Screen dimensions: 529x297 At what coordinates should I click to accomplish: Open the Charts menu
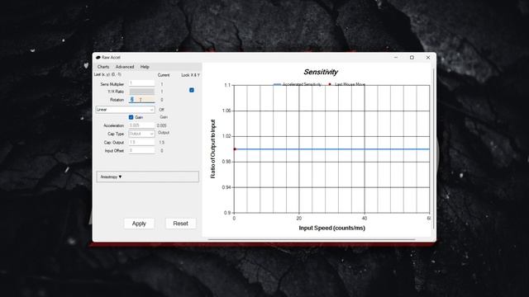point(103,67)
